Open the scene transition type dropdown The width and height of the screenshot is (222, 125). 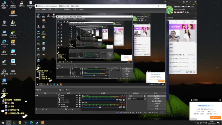point(136,96)
